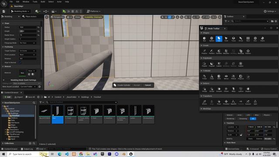Open asset location settings gear
Screen dimensions: 279x157
(x=40, y=87)
